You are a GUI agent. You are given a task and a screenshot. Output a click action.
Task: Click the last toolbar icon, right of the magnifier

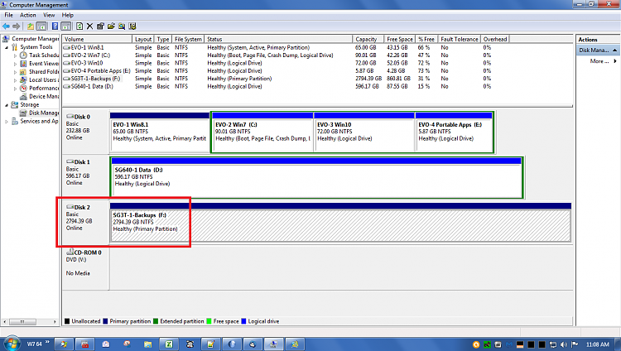click(132, 26)
